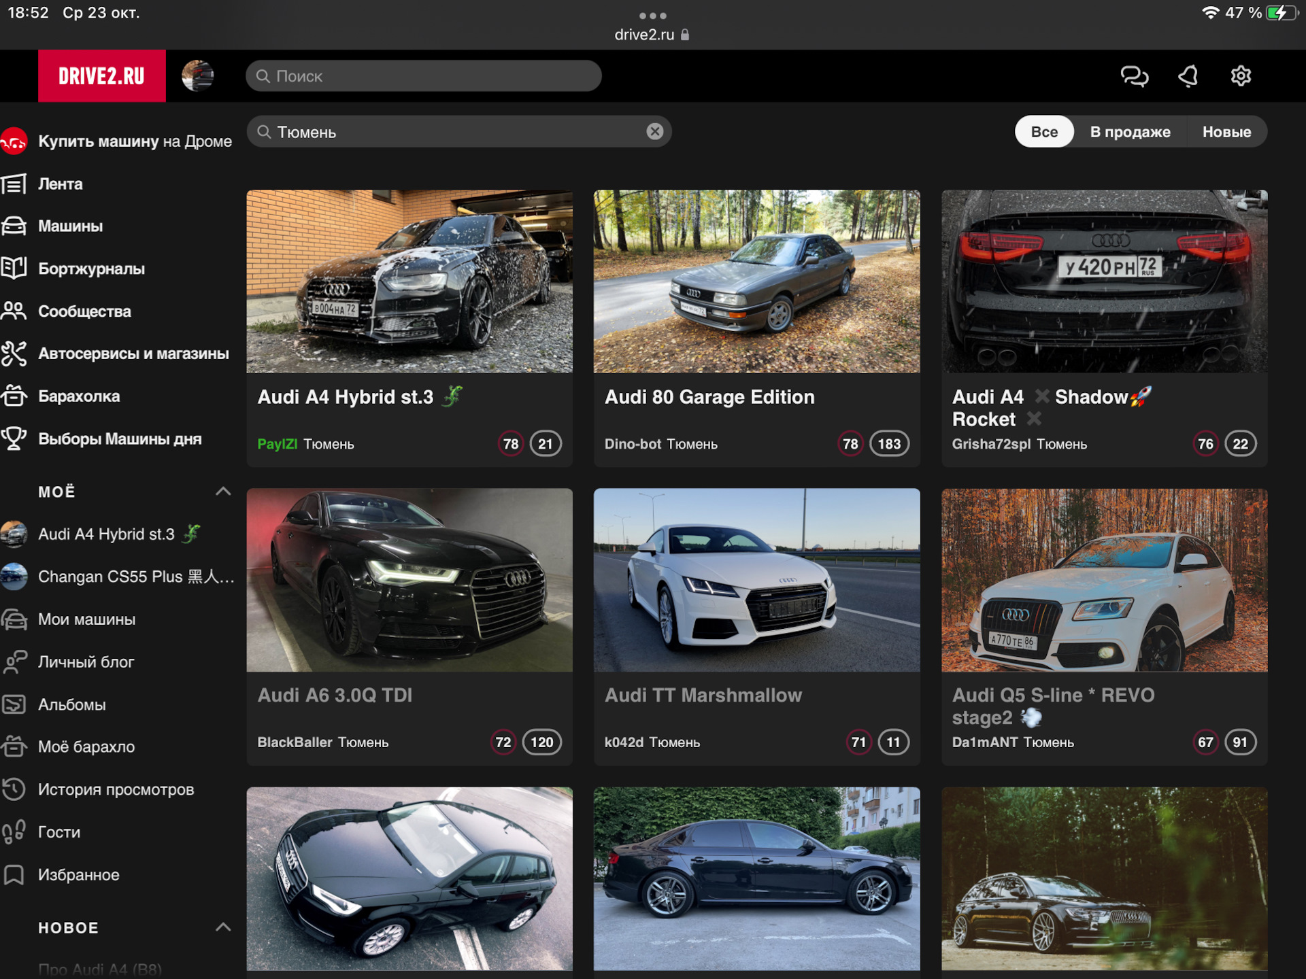Click the Changan CS55 Plus sidebar thumbnail
Viewport: 1306px width, 979px height.
click(14, 577)
